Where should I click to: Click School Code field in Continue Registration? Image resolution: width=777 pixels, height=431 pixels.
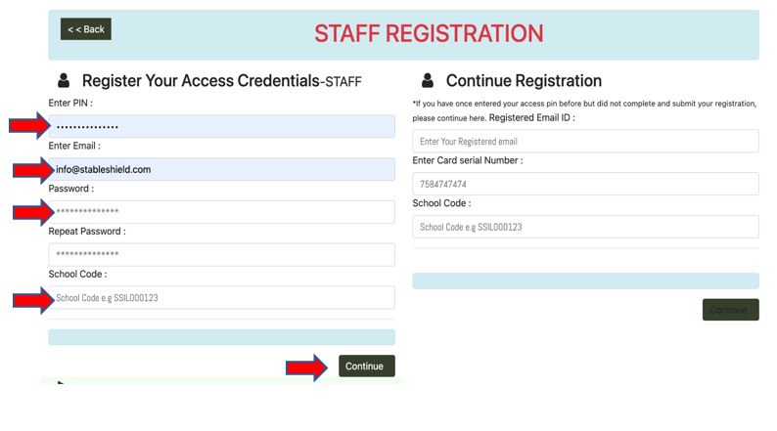coord(585,227)
